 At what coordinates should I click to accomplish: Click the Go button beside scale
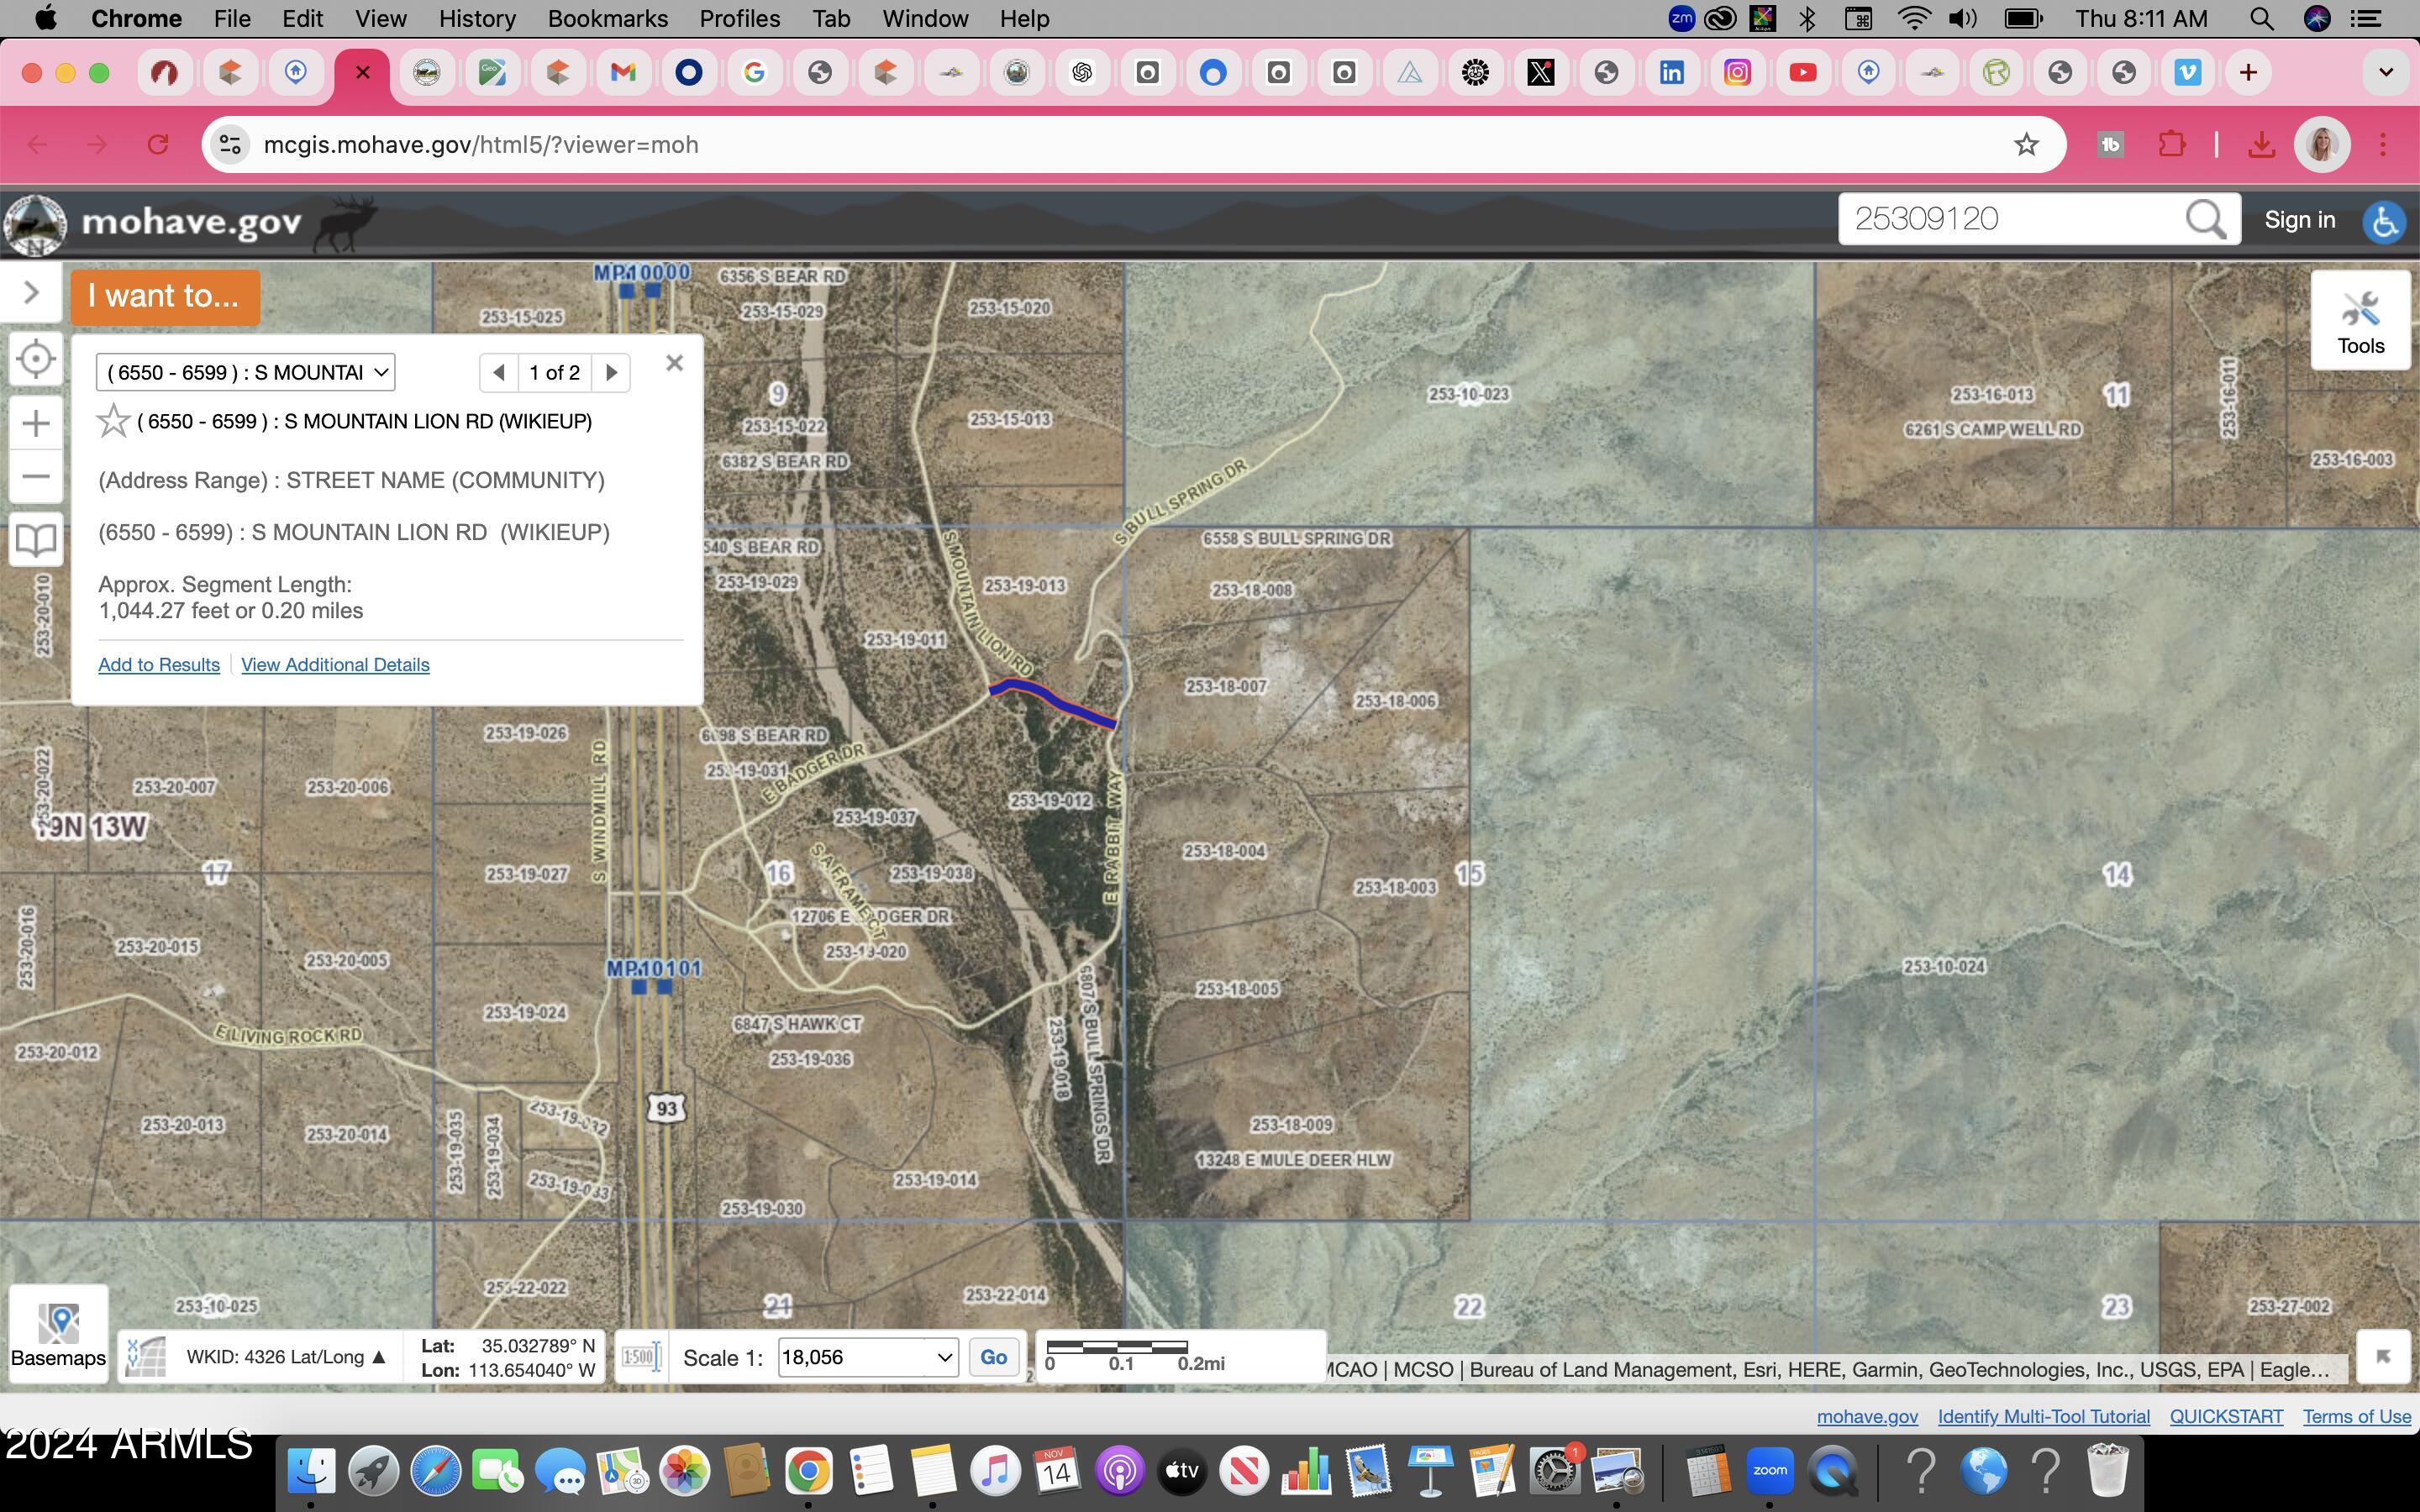click(993, 1357)
